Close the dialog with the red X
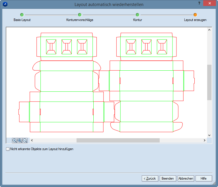The height and width of the screenshot is (187, 218). pyautogui.click(x=210, y=3)
